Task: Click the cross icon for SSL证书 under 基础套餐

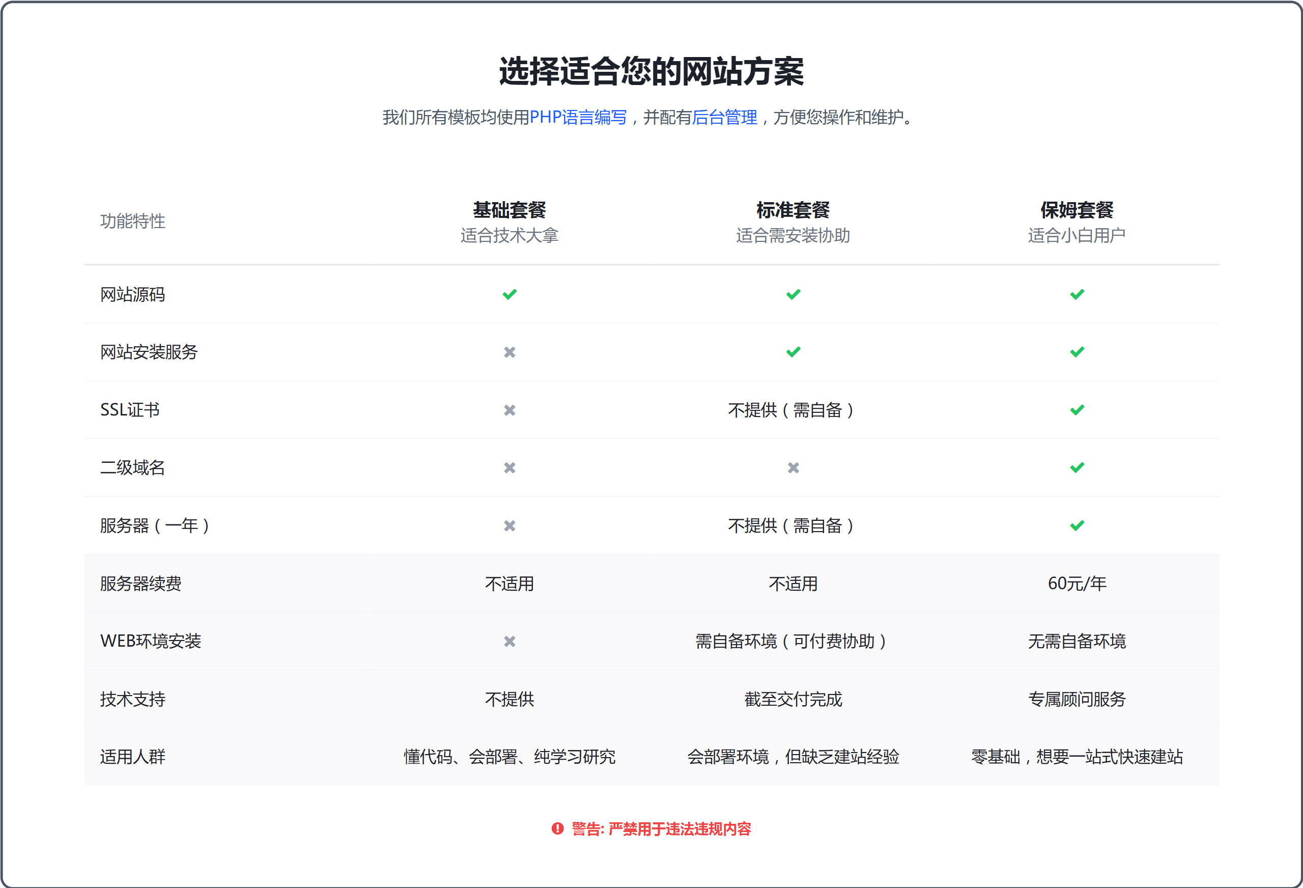Action: [x=509, y=410]
